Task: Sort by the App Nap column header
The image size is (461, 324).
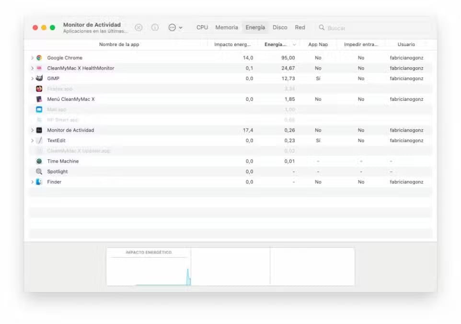Action: tap(318, 45)
